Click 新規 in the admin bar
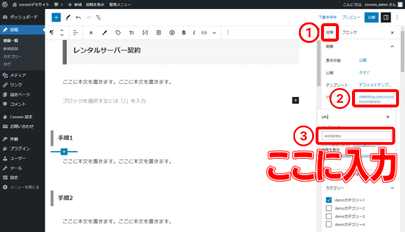The width and height of the screenshot is (405, 232). coord(74,4)
